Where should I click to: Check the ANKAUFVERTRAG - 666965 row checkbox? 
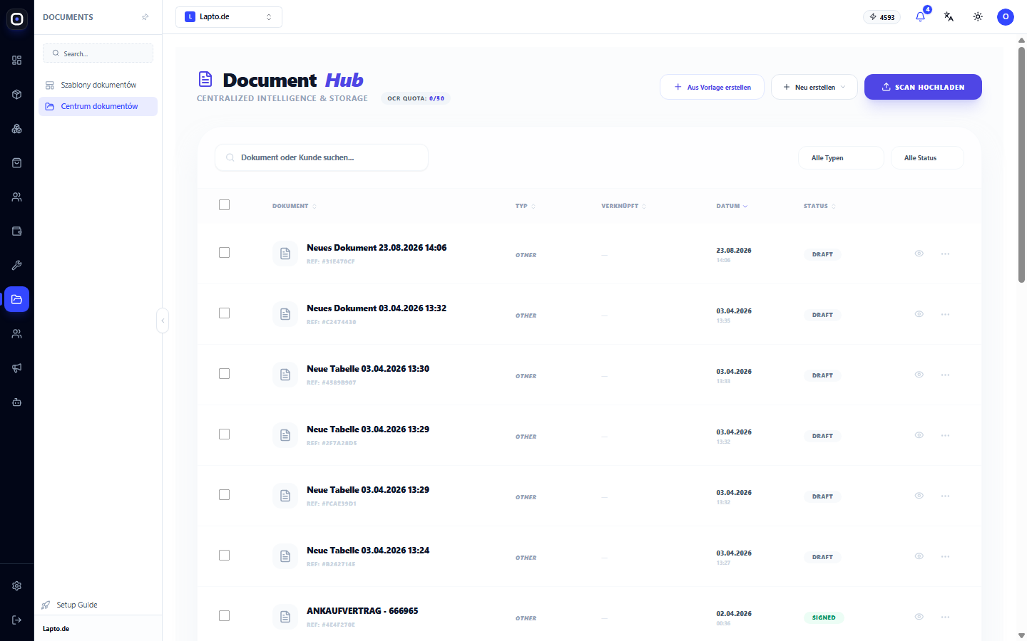tap(224, 616)
